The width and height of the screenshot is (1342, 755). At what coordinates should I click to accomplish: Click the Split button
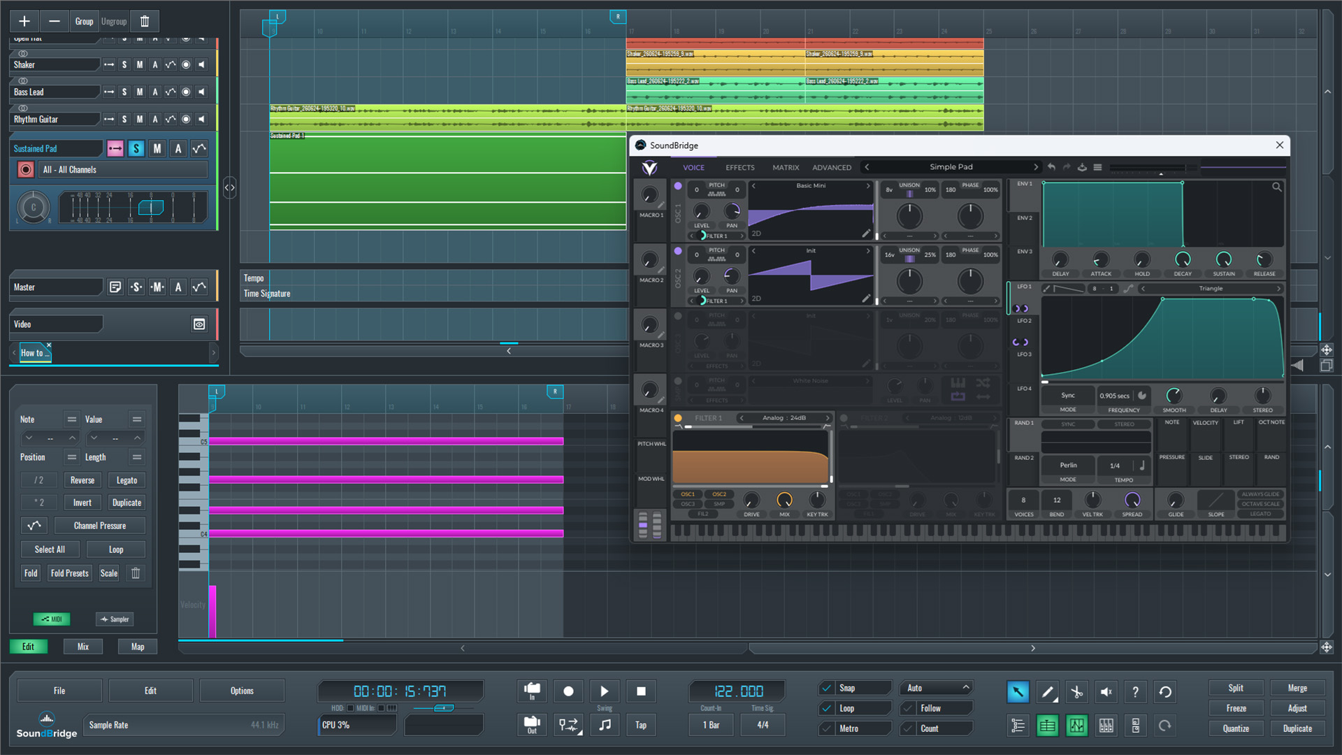click(1236, 688)
